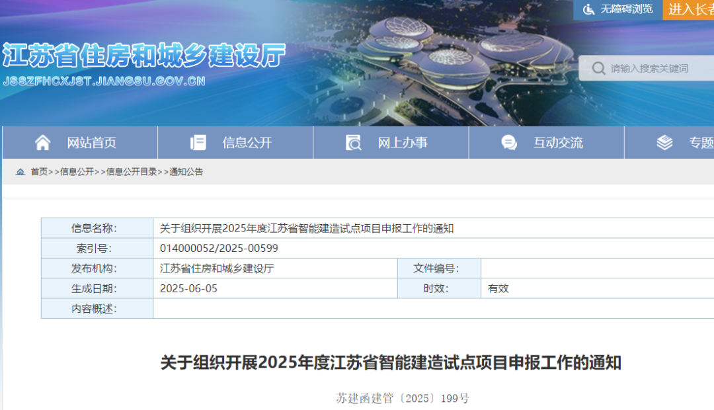This screenshot has width=714, height=410.
Task: Click the 网上办事 search-document icon
Action: click(x=354, y=143)
